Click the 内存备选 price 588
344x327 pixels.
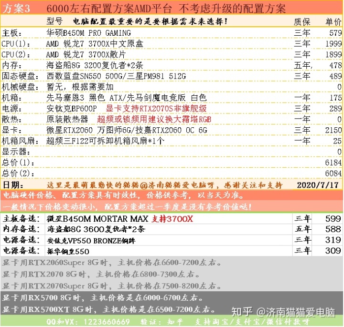point(333,229)
